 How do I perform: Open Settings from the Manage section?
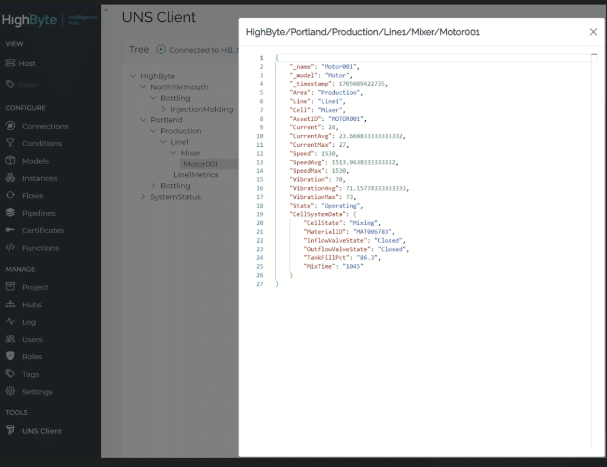[x=37, y=392]
